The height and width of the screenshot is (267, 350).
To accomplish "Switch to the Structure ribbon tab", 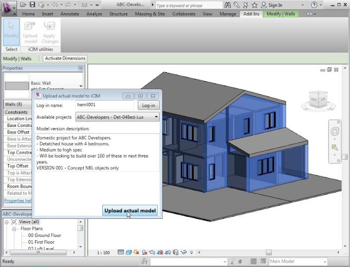I will 118,14.
